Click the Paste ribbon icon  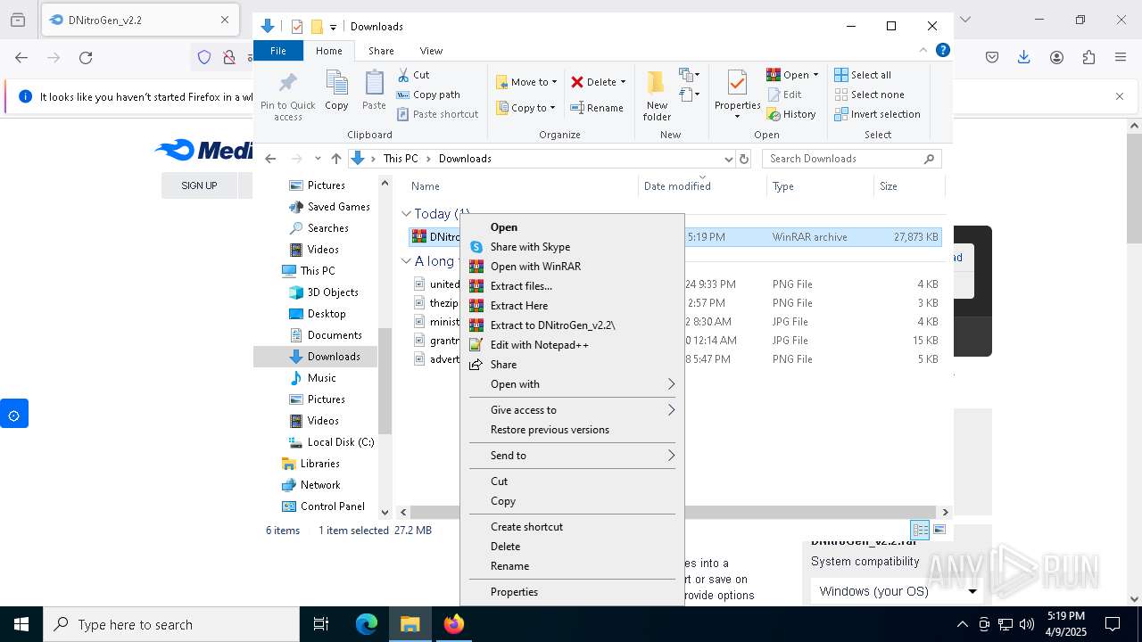(x=374, y=90)
